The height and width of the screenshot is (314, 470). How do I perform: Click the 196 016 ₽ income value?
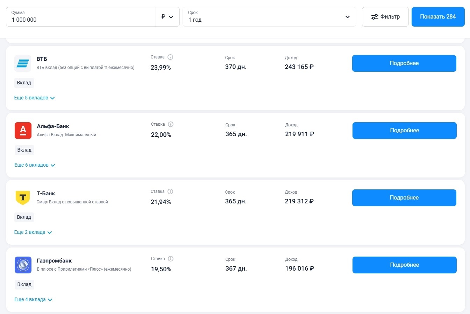point(300,268)
